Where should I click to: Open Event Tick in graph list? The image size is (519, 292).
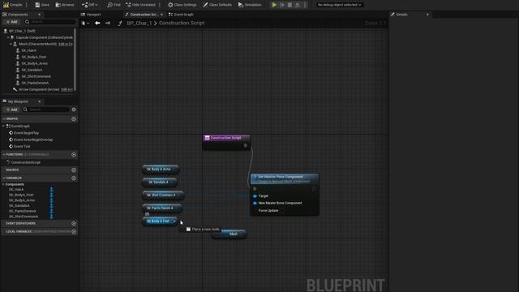click(19, 146)
